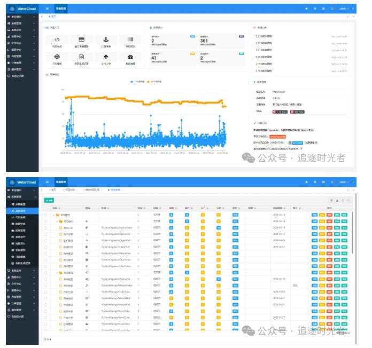Collapse the expanded sidebar group with up chevron
The height and width of the screenshot is (348, 372).
pyautogui.click(x=35, y=197)
